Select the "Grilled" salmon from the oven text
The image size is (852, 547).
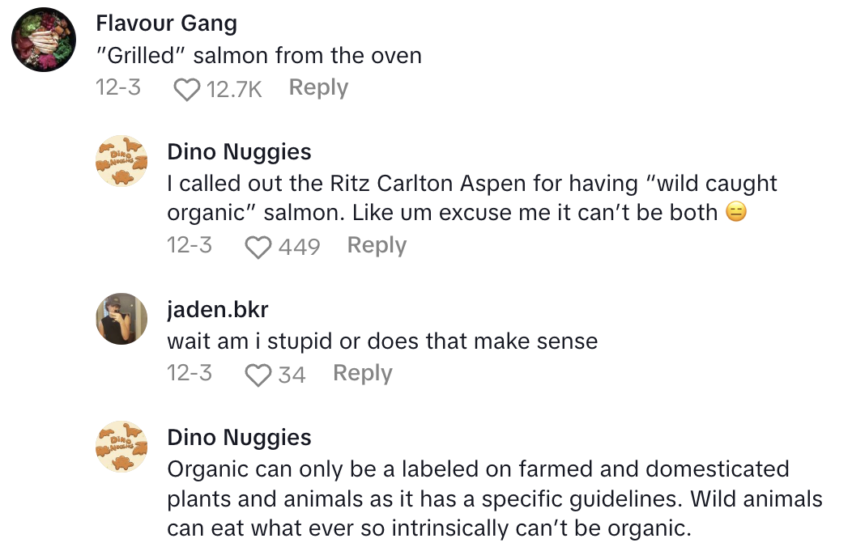(258, 56)
